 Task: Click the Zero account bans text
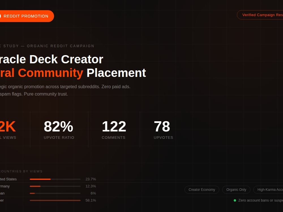[261, 200]
